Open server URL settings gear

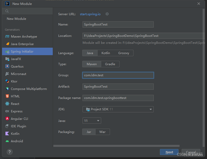[x=107, y=14]
